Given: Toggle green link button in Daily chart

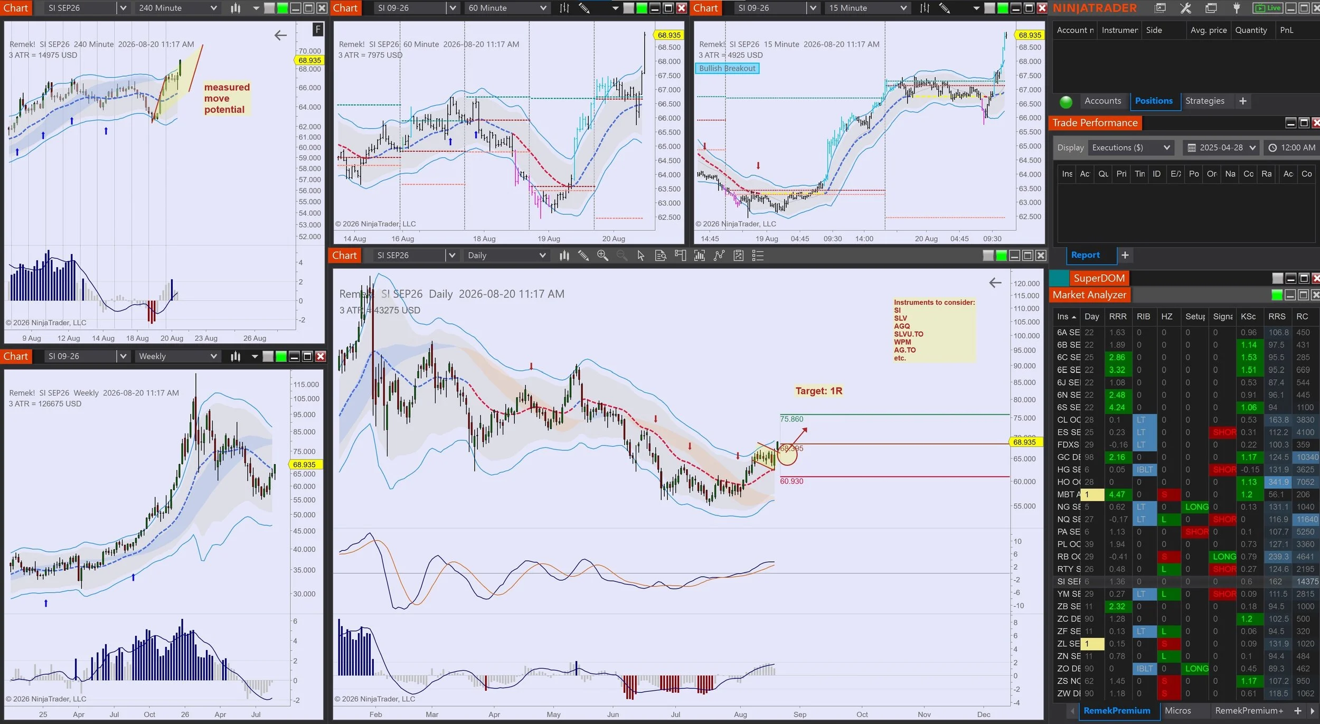Looking at the screenshot, I should tap(1001, 256).
